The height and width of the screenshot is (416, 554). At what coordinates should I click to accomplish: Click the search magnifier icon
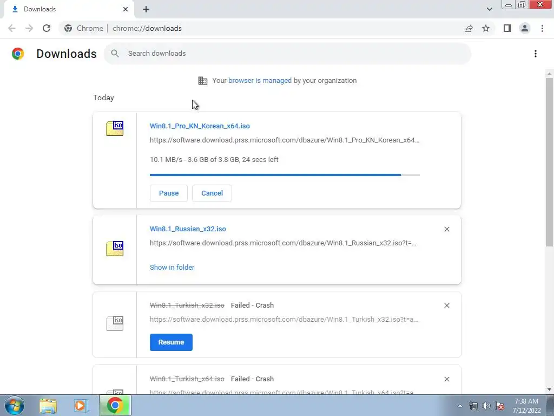[x=115, y=54]
